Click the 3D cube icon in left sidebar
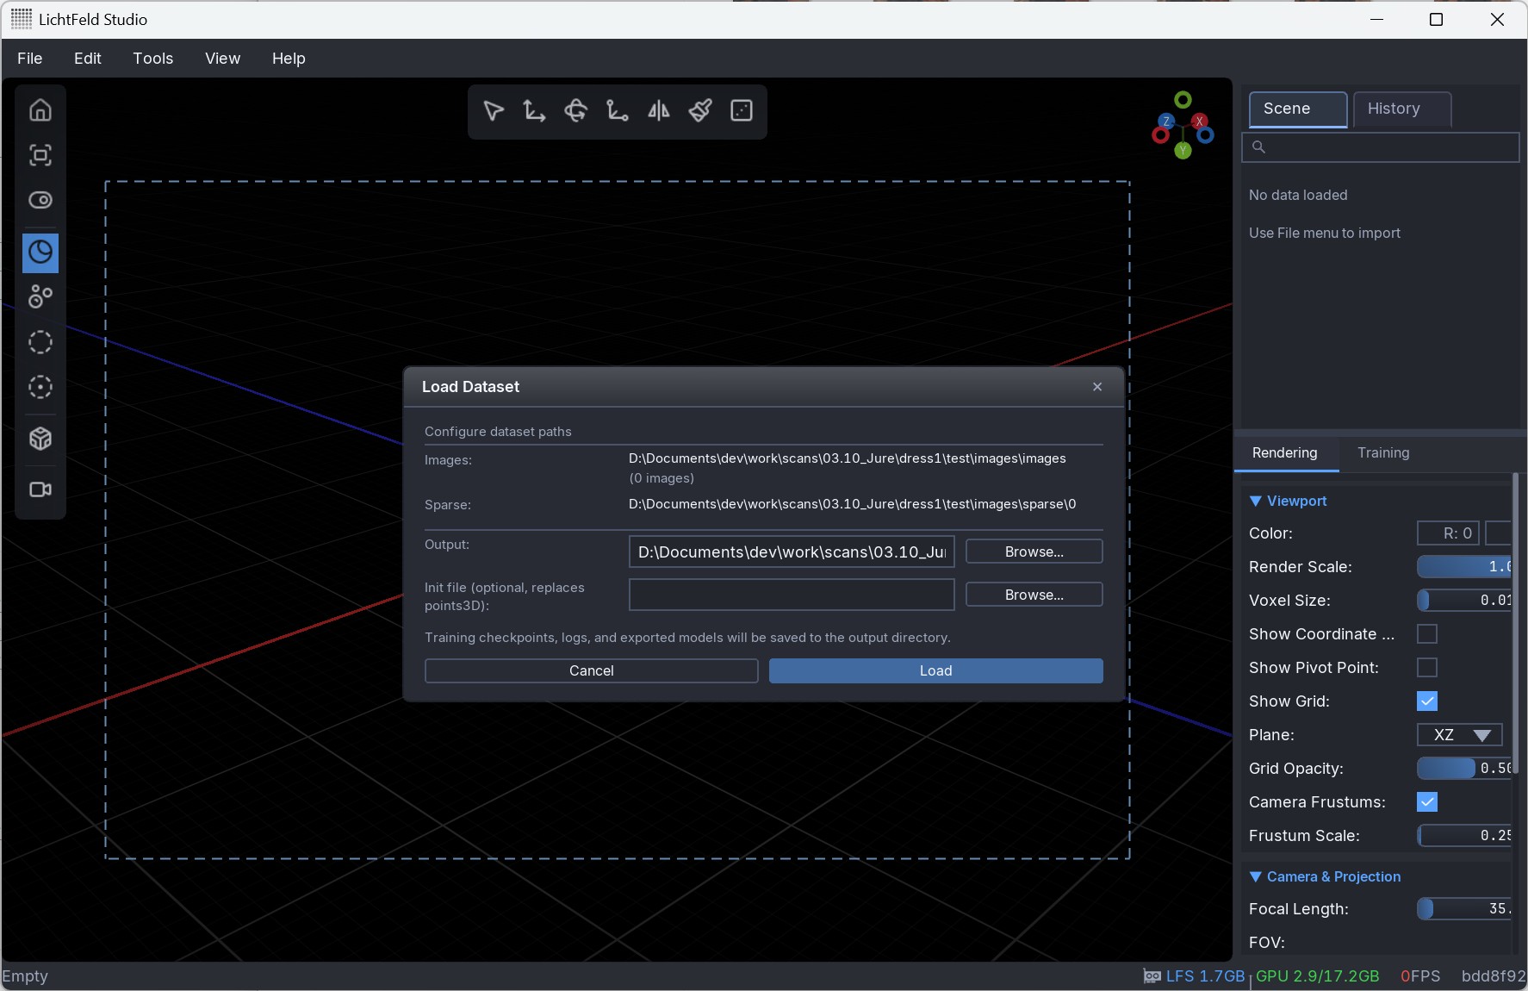Screen dimensions: 1528x991 coord(40,439)
